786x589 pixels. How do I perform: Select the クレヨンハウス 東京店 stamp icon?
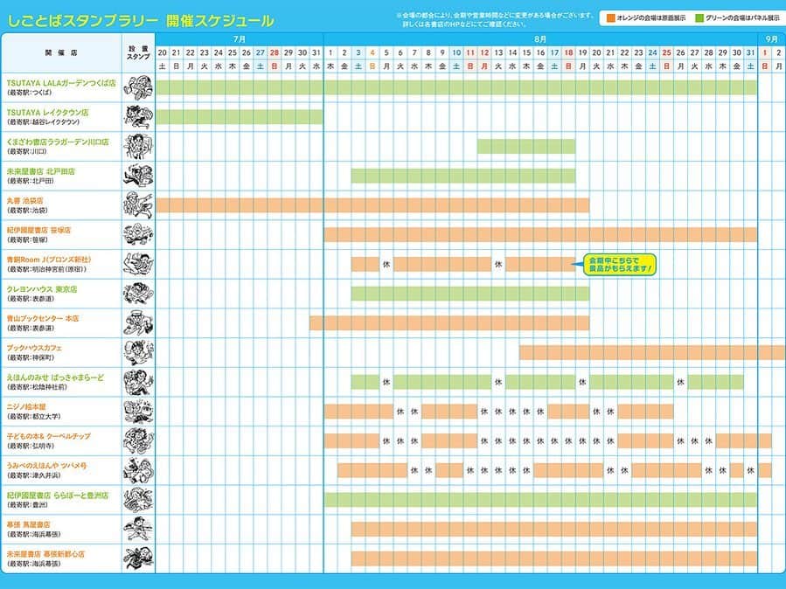(x=138, y=294)
